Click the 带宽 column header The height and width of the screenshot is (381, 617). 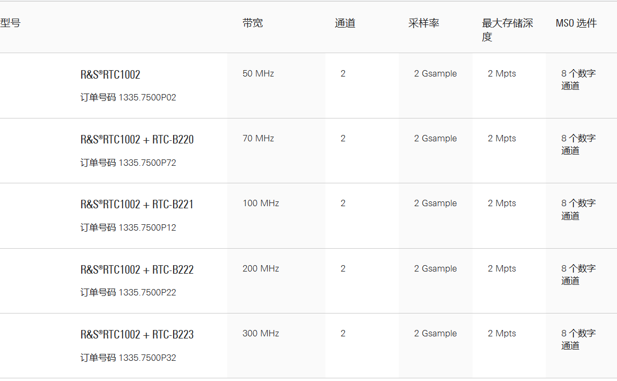pyautogui.click(x=253, y=23)
